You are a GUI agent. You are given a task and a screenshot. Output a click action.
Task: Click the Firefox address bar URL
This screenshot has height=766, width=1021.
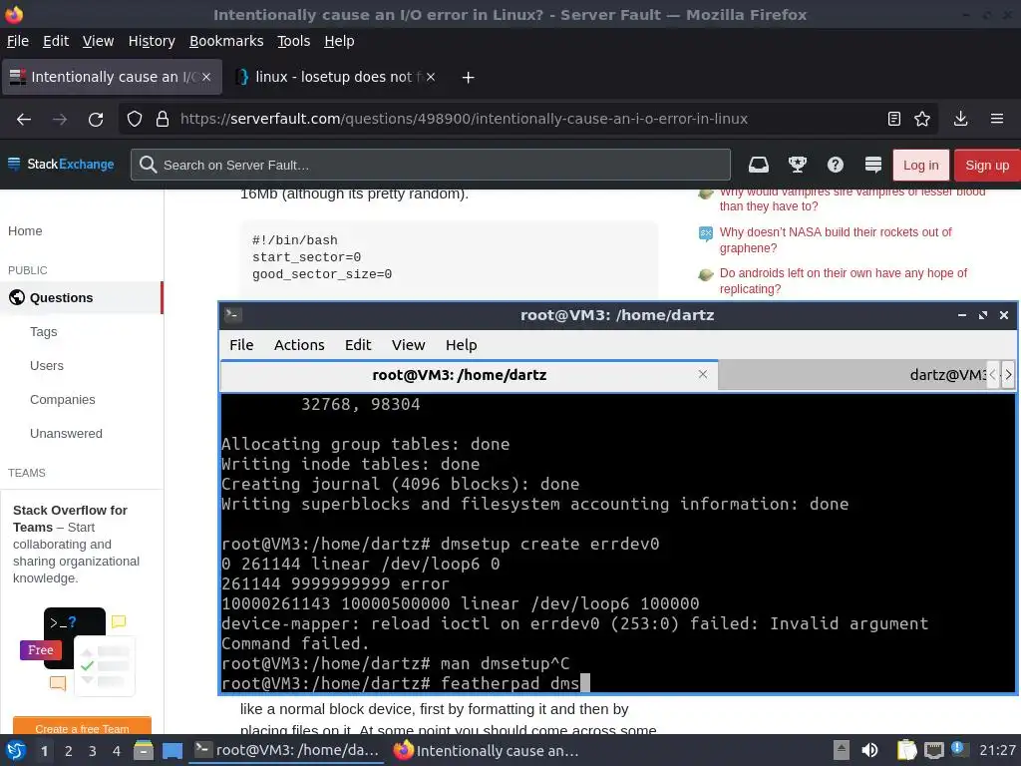point(464,119)
